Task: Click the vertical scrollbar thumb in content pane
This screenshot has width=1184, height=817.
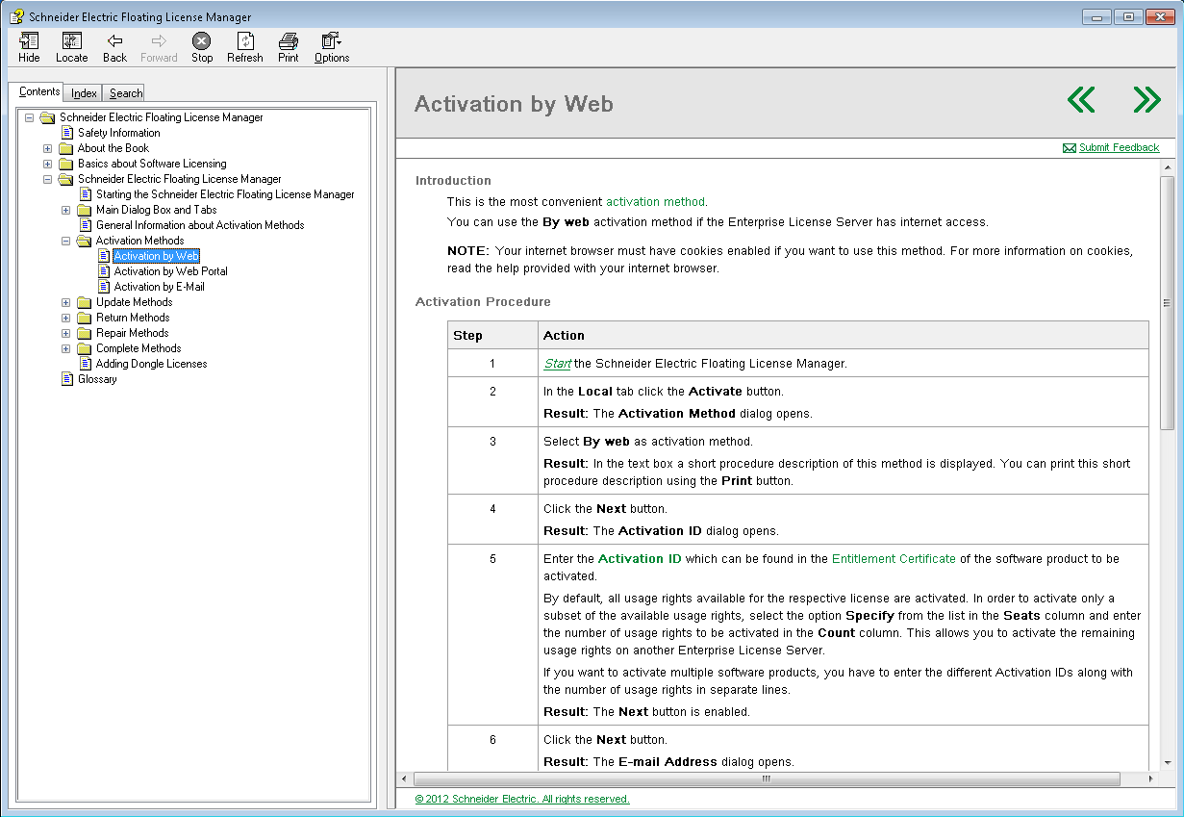Action: point(1167,302)
